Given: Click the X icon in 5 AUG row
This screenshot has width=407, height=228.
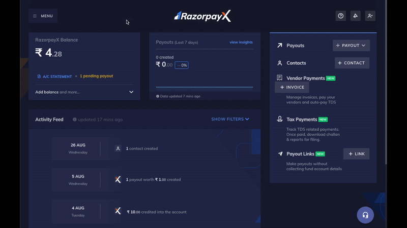Looking at the screenshot, I should 118,179.
